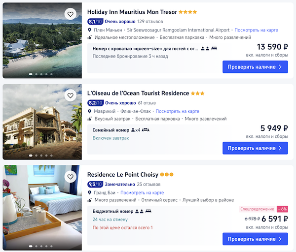The height and width of the screenshot is (252, 296).
Task: Open Residence Le Point Choisy bedroom photo
Action: pos(42,208)
